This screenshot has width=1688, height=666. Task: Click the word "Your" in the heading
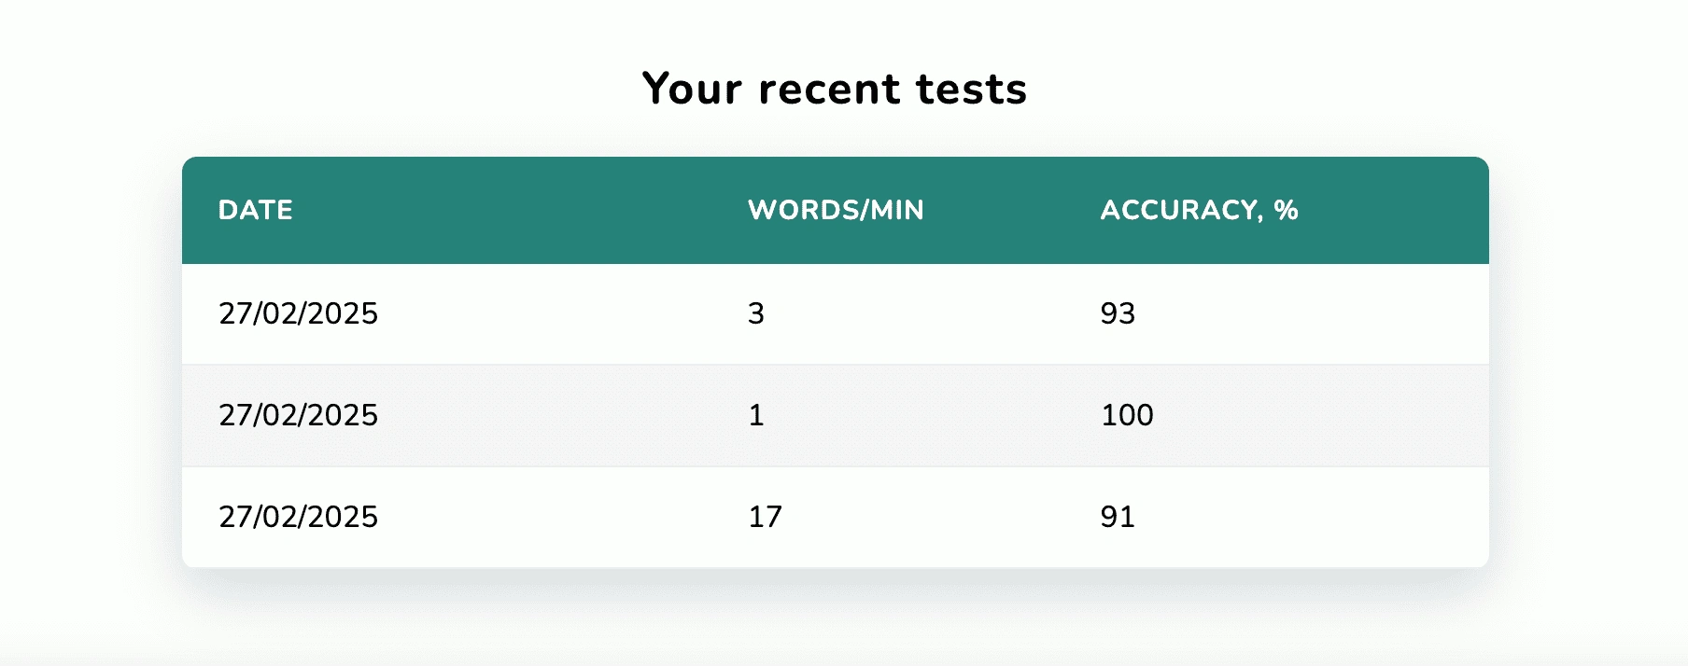coord(692,90)
